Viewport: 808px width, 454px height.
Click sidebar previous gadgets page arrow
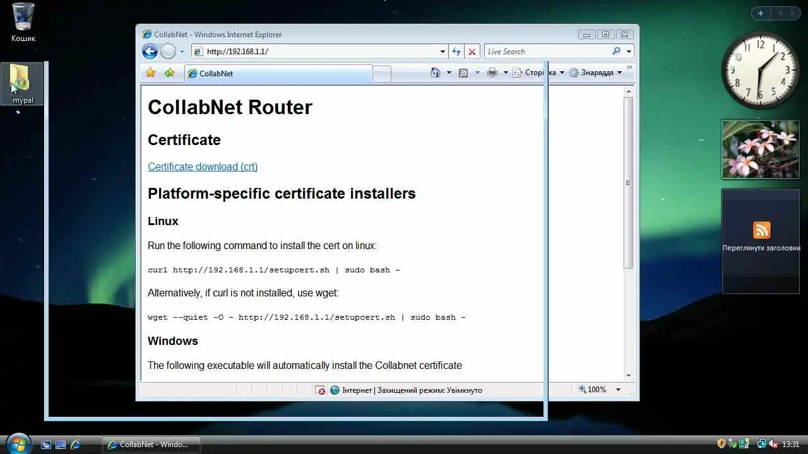pyautogui.click(x=780, y=13)
